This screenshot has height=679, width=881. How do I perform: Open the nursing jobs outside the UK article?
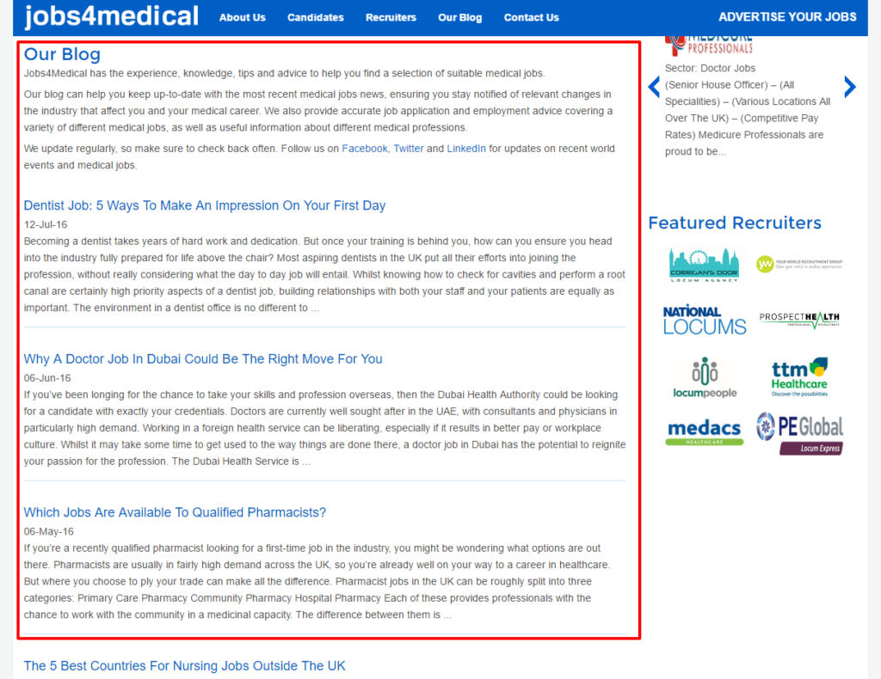[184, 665]
